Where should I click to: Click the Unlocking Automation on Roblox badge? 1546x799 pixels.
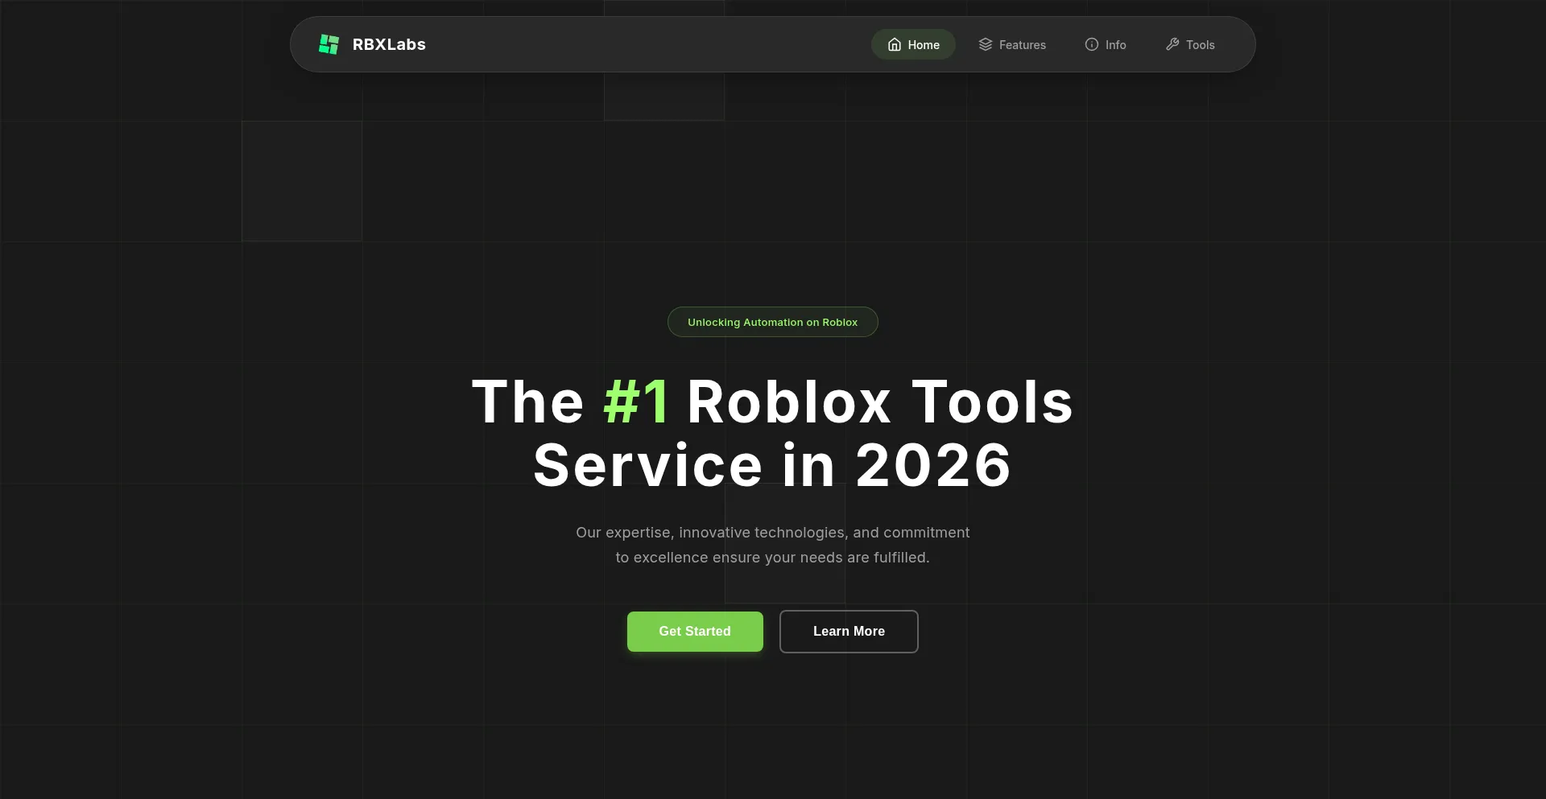pyautogui.click(x=773, y=322)
